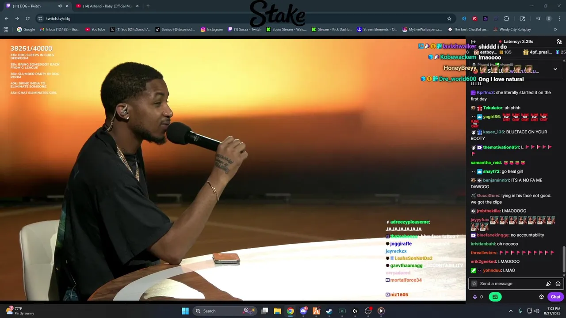Open the YouTube bookmark

(95, 30)
